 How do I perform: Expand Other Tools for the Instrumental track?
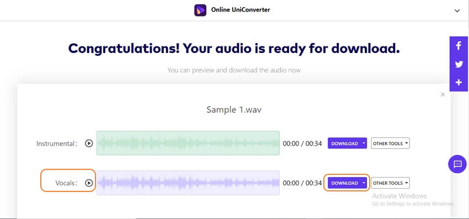coord(390,143)
